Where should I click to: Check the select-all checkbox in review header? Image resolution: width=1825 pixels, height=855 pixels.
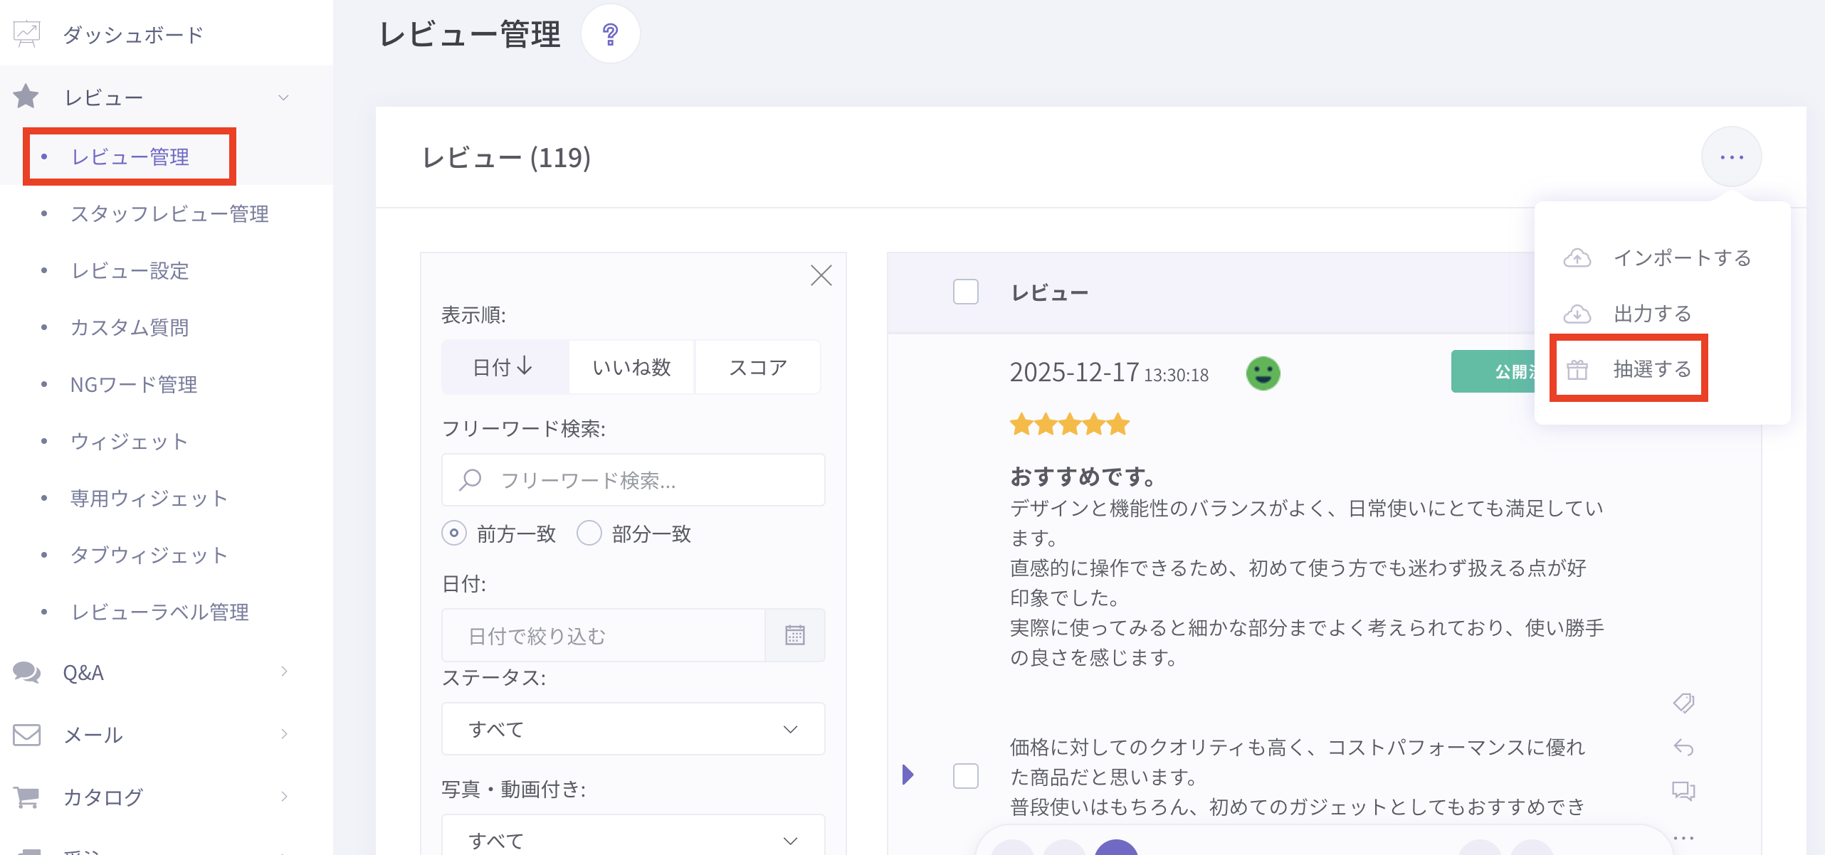tap(965, 292)
